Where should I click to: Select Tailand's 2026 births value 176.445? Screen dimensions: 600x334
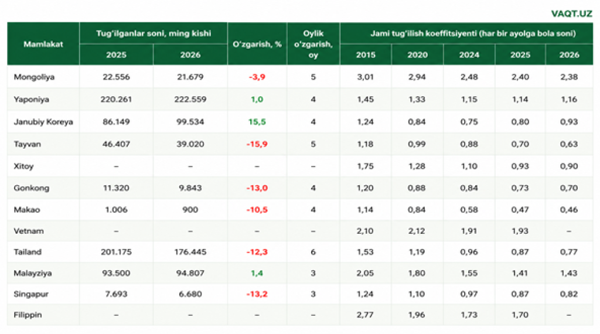190,252
